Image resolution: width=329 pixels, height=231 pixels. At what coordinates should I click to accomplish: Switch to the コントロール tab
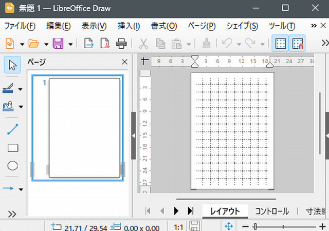coord(272,211)
